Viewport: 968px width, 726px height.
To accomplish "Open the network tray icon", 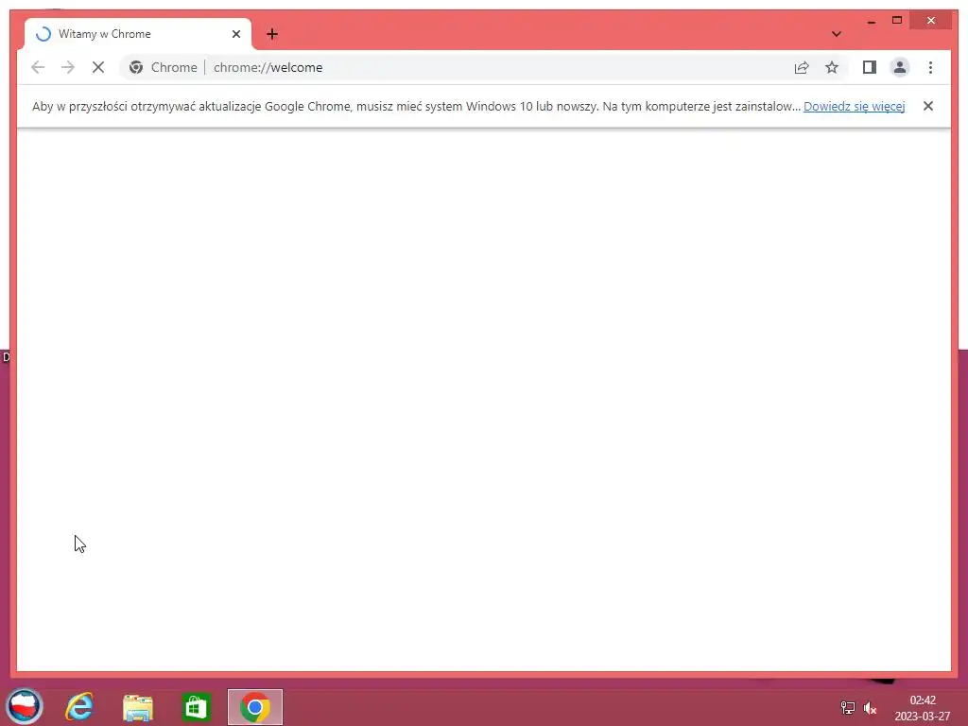I will (x=848, y=707).
